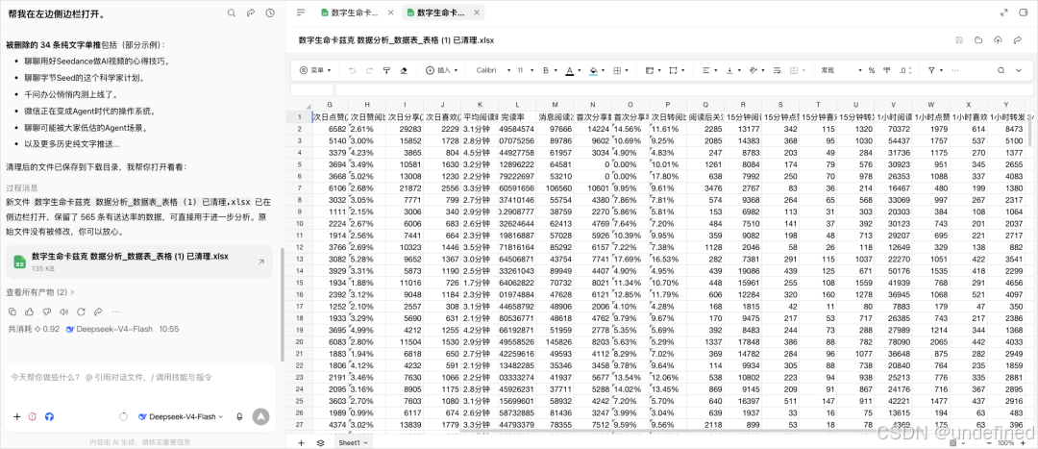Save the spreadsheet file
The image size is (1038, 449).
(959, 40)
